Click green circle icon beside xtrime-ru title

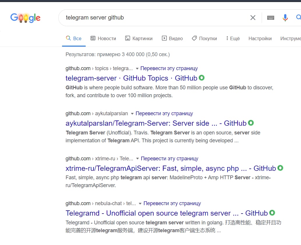280,168
